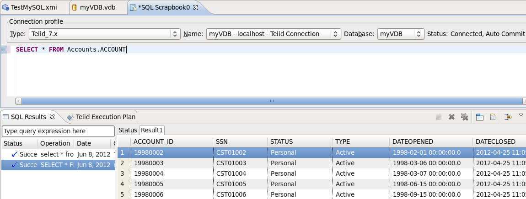Close the SQL Results view tab
The width and height of the screenshot is (526, 199).
pyautogui.click(x=52, y=117)
